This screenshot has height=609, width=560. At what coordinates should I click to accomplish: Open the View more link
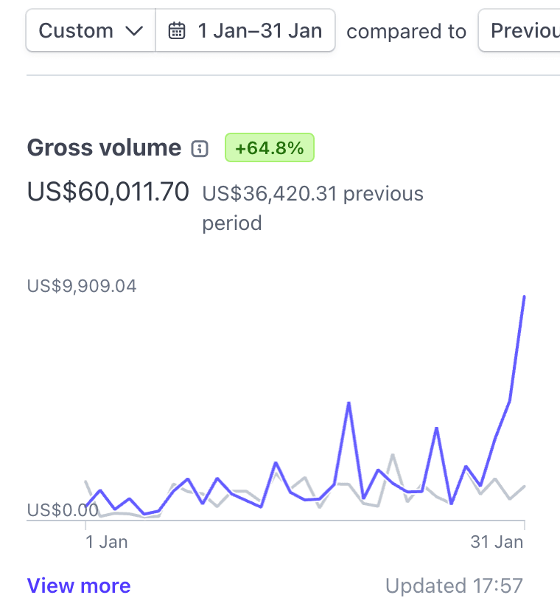(79, 586)
